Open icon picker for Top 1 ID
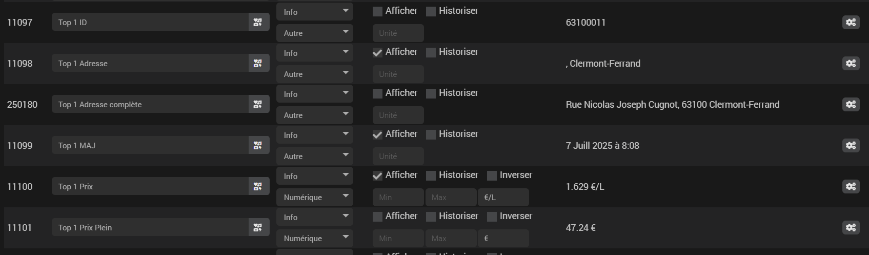869x255 pixels. 259,22
